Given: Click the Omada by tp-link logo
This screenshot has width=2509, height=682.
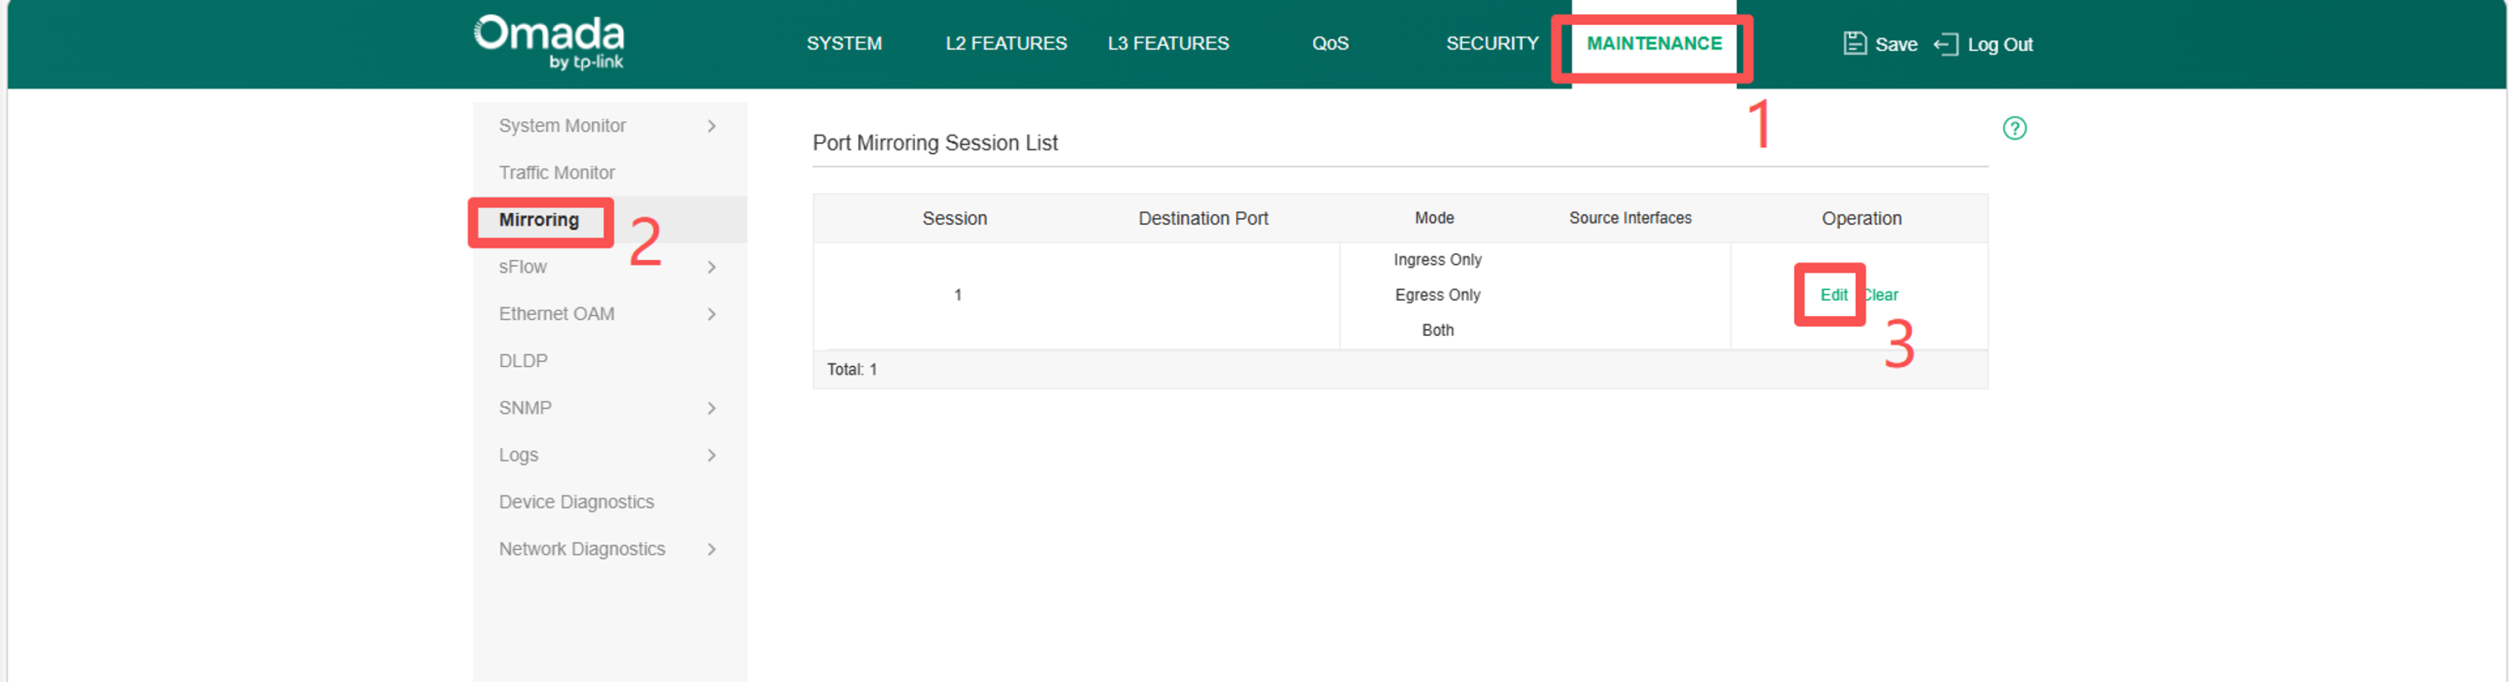Looking at the screenshot, I should tap(549, 42).
